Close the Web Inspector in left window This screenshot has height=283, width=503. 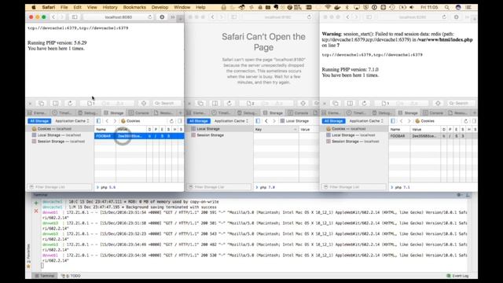[x=30, y=103]
